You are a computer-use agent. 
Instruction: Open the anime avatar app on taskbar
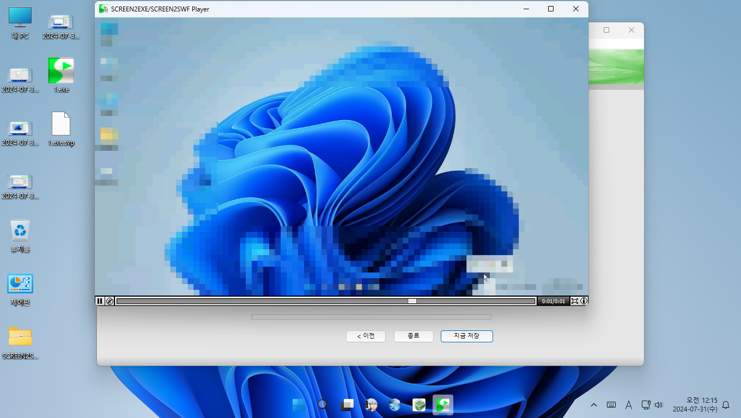pyautogui.click(x=371, y=404)
